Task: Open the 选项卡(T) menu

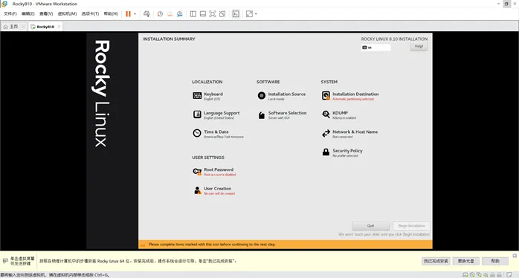Action: click(x=90, y=14)
